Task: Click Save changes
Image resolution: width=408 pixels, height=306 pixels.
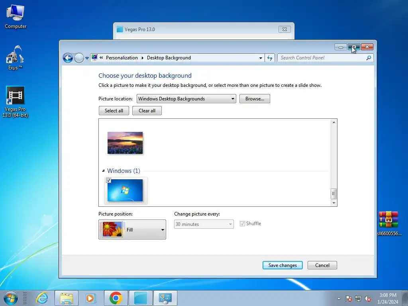Action: tap(282, 265)
